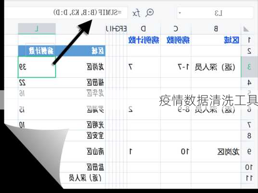258x193 pixels.
Task: Click the cell with value 15
Action: [x=37, y=109]
